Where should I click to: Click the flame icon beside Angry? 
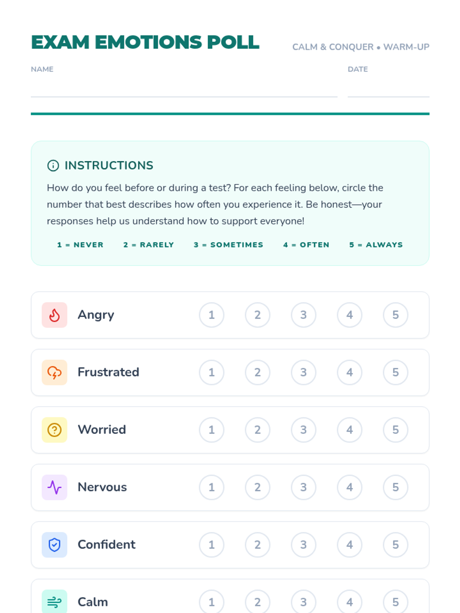[54, 315]
